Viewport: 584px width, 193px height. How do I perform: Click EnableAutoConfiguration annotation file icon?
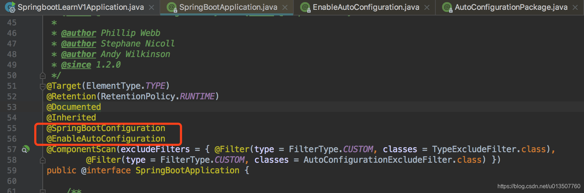click(x=305, y=7)
